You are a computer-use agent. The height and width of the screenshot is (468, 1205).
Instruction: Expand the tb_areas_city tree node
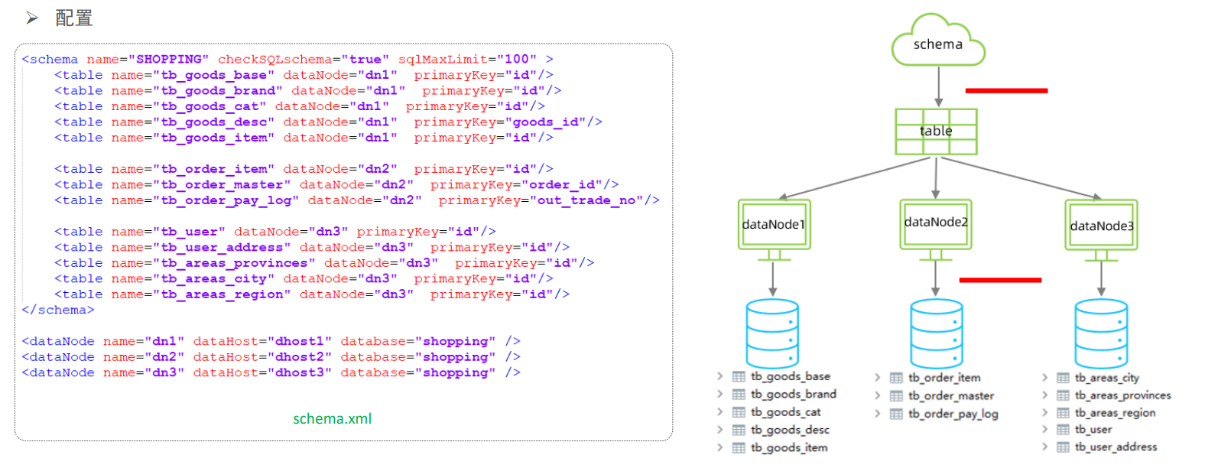[1045, 377]
